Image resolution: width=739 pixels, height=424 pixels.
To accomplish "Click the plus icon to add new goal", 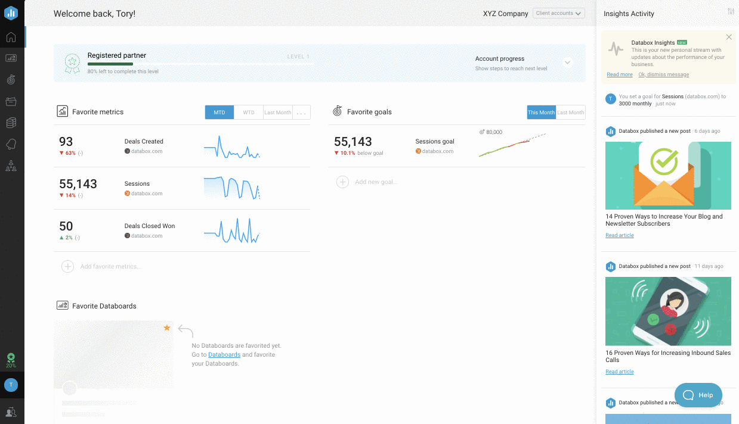I will pos(342,182).
